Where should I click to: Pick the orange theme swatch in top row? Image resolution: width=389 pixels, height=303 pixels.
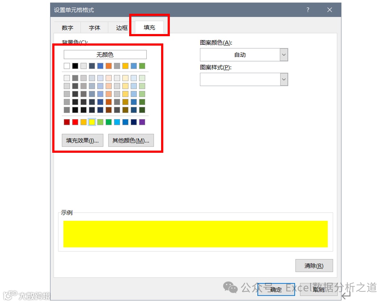[108, 66]
